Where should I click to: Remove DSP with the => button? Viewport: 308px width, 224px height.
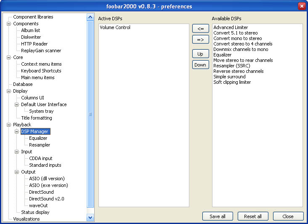201,40
